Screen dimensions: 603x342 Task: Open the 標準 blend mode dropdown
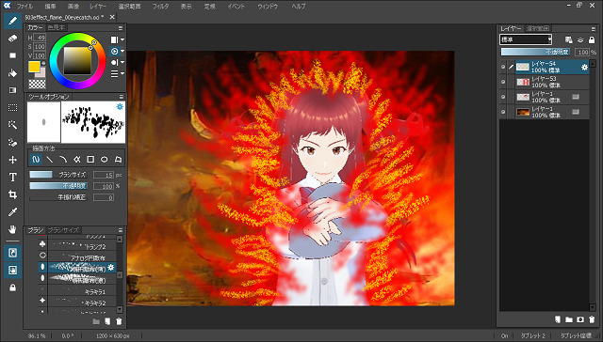tap(526, 39)
